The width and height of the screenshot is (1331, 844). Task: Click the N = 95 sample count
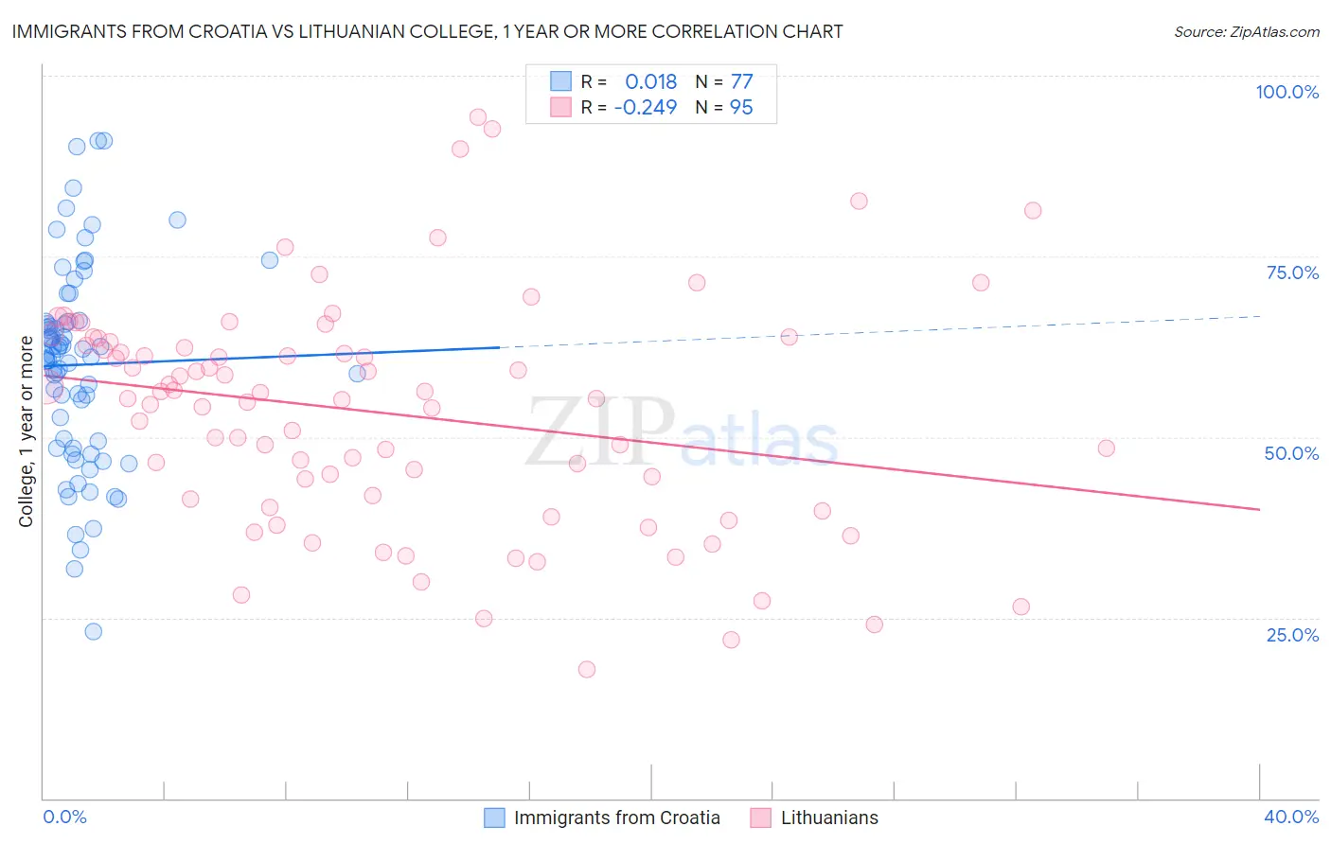tap(724, 107)
